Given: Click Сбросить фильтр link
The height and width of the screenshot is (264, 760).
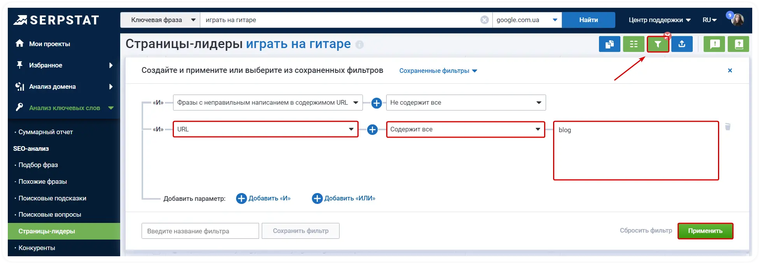Looking at the screenshot, I should pyautogui.click(x=646, y=231).
